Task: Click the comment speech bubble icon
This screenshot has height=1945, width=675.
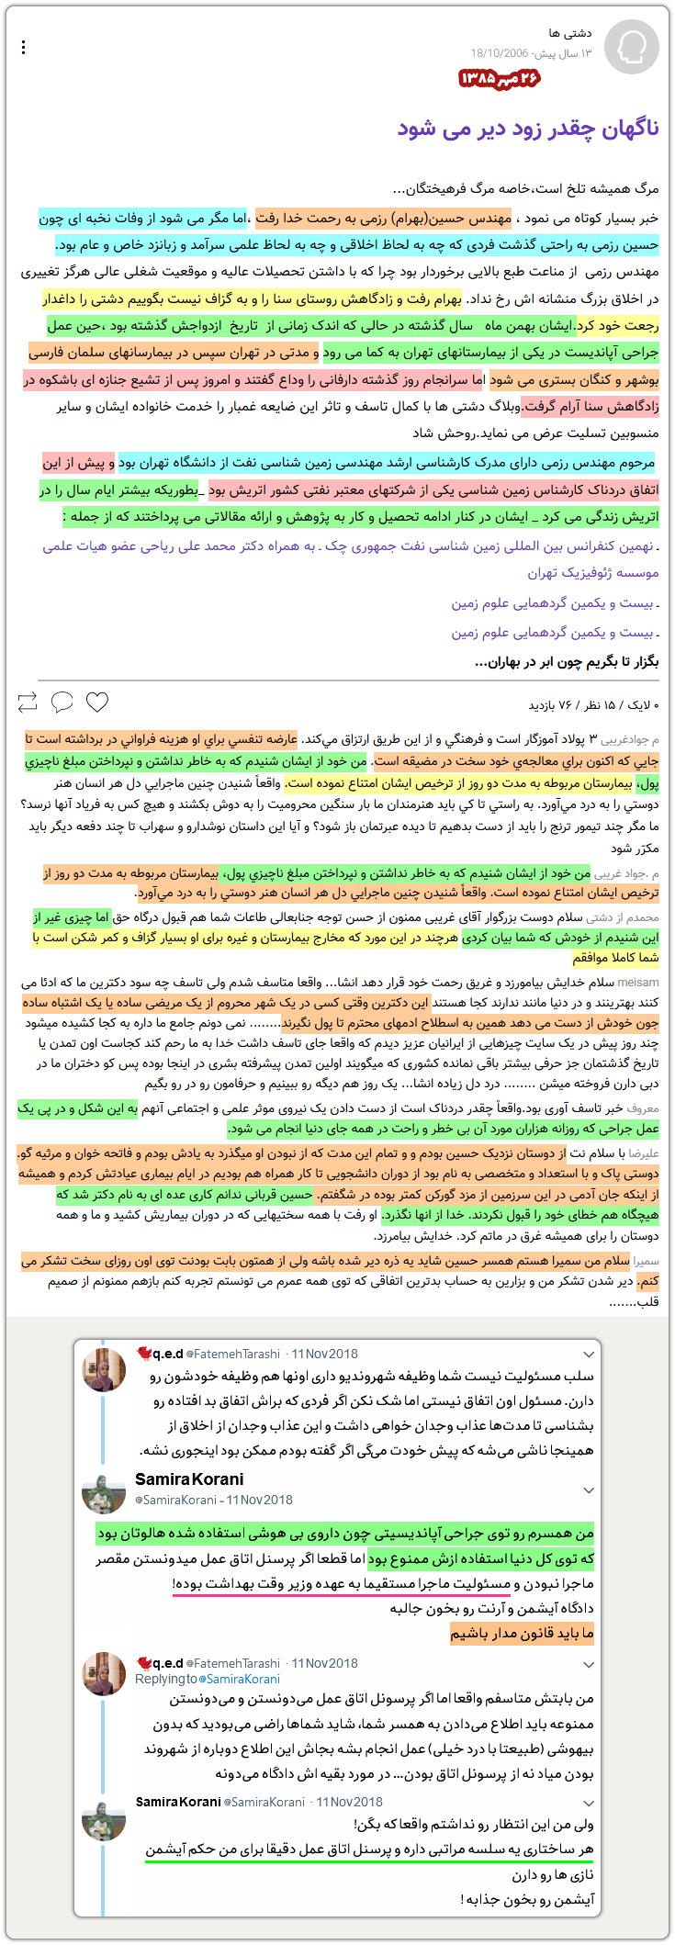Action: click(62, 703)
